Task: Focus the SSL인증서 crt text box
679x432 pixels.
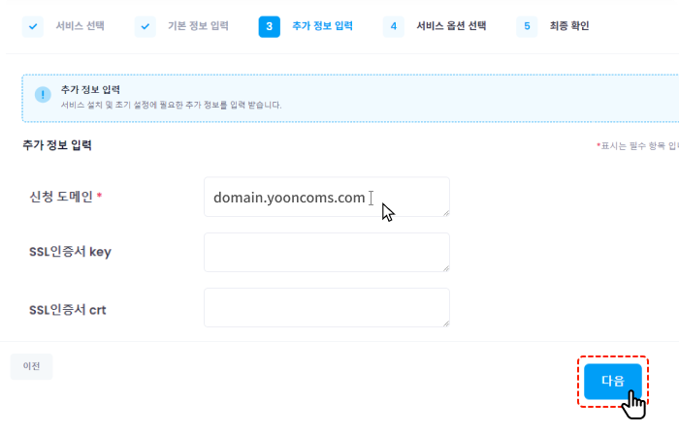Action: (x=326, y=307)
